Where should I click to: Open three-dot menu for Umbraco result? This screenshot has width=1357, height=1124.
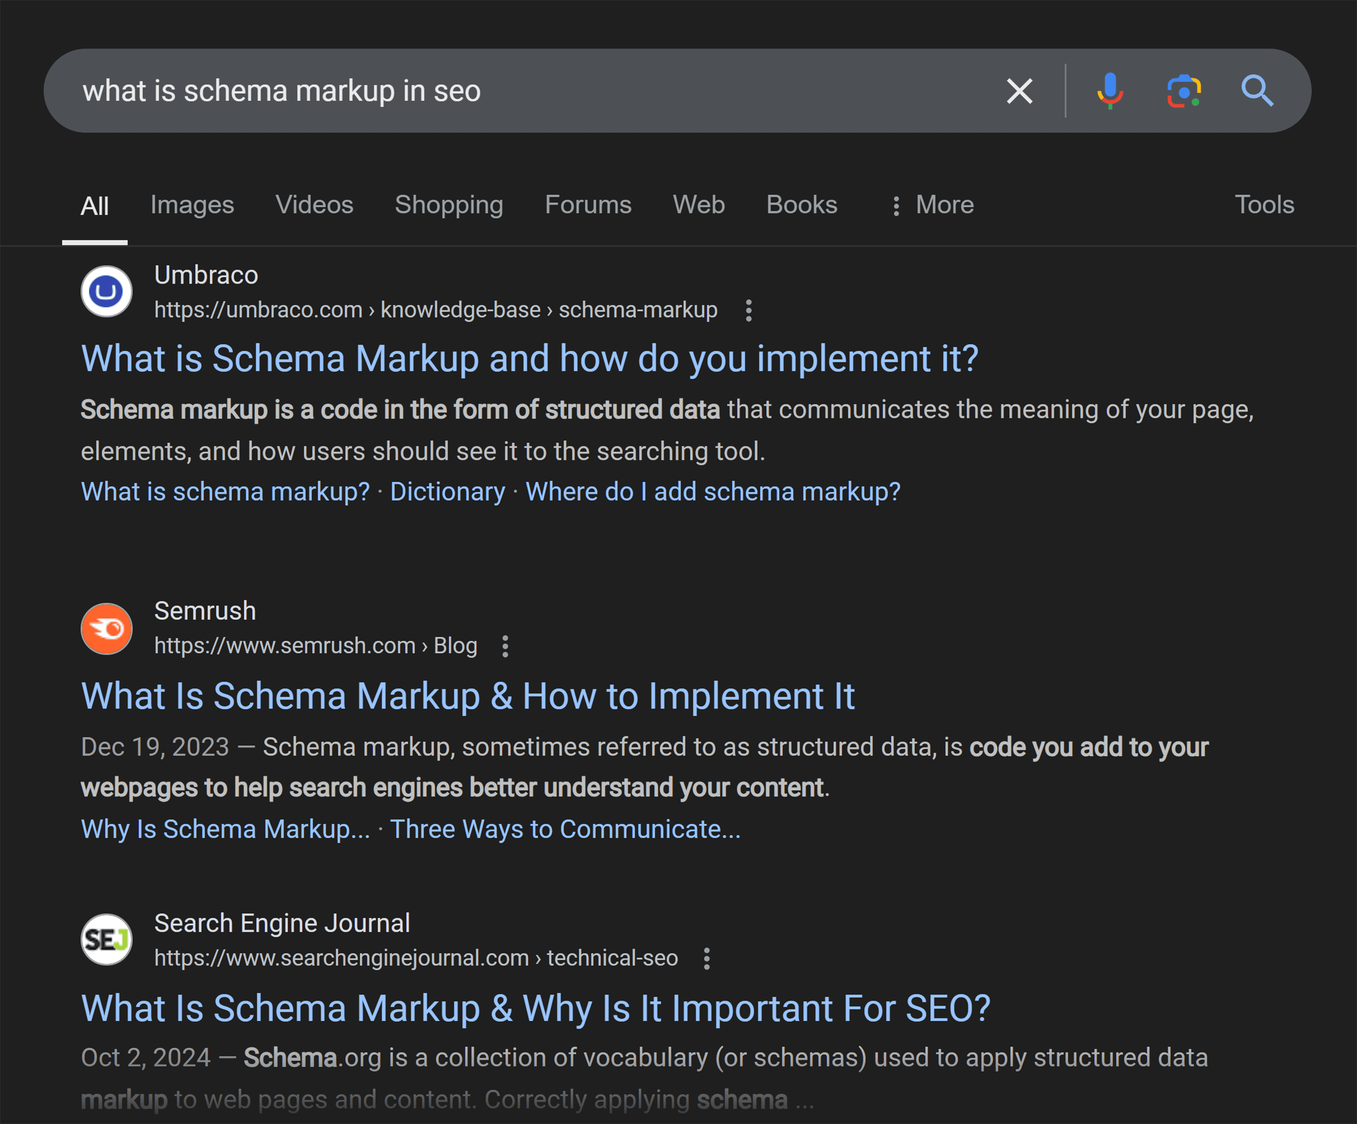[x=749, y=311]
